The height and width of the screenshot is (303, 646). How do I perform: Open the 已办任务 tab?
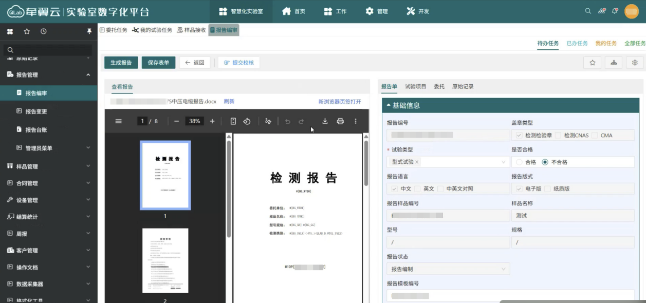click(x=577, y=43)
